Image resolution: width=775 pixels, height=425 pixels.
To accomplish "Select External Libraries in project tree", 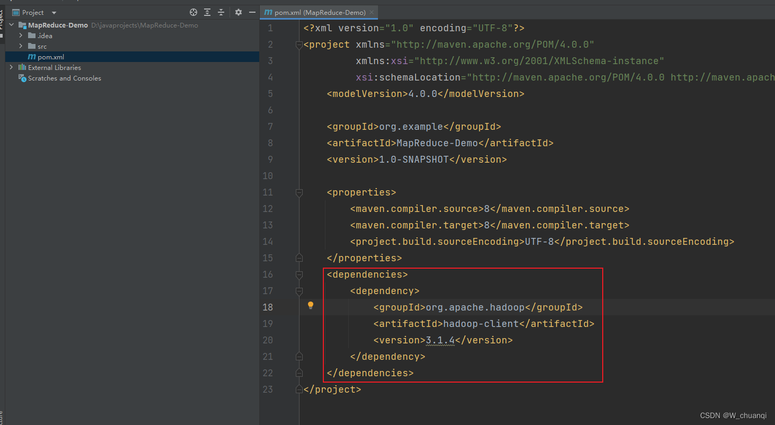I will coord(132,67).
